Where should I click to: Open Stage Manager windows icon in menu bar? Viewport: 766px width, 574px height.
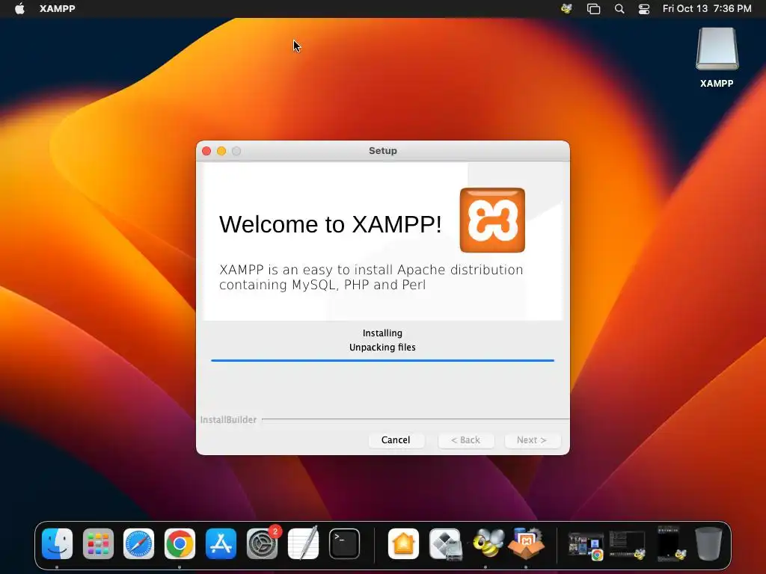click(x=593, y=8)
